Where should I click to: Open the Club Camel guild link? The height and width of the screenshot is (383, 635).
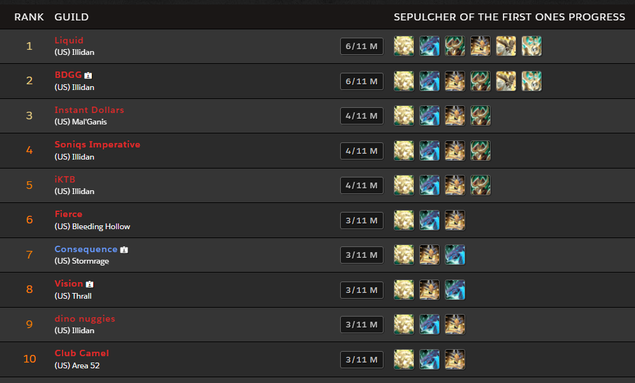tap(82, 353)
